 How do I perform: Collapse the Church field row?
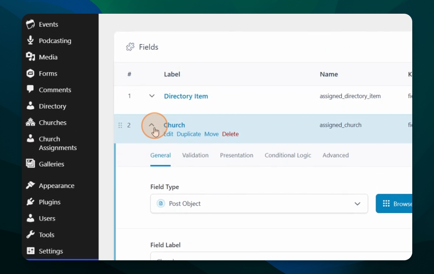click(151, 125)
